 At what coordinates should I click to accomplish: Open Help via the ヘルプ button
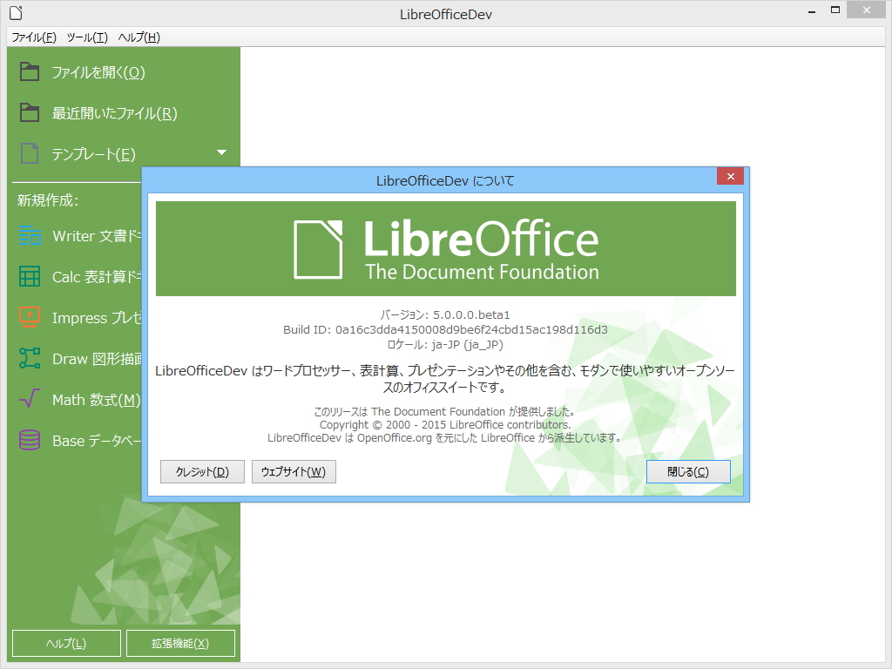coord(66,643)
